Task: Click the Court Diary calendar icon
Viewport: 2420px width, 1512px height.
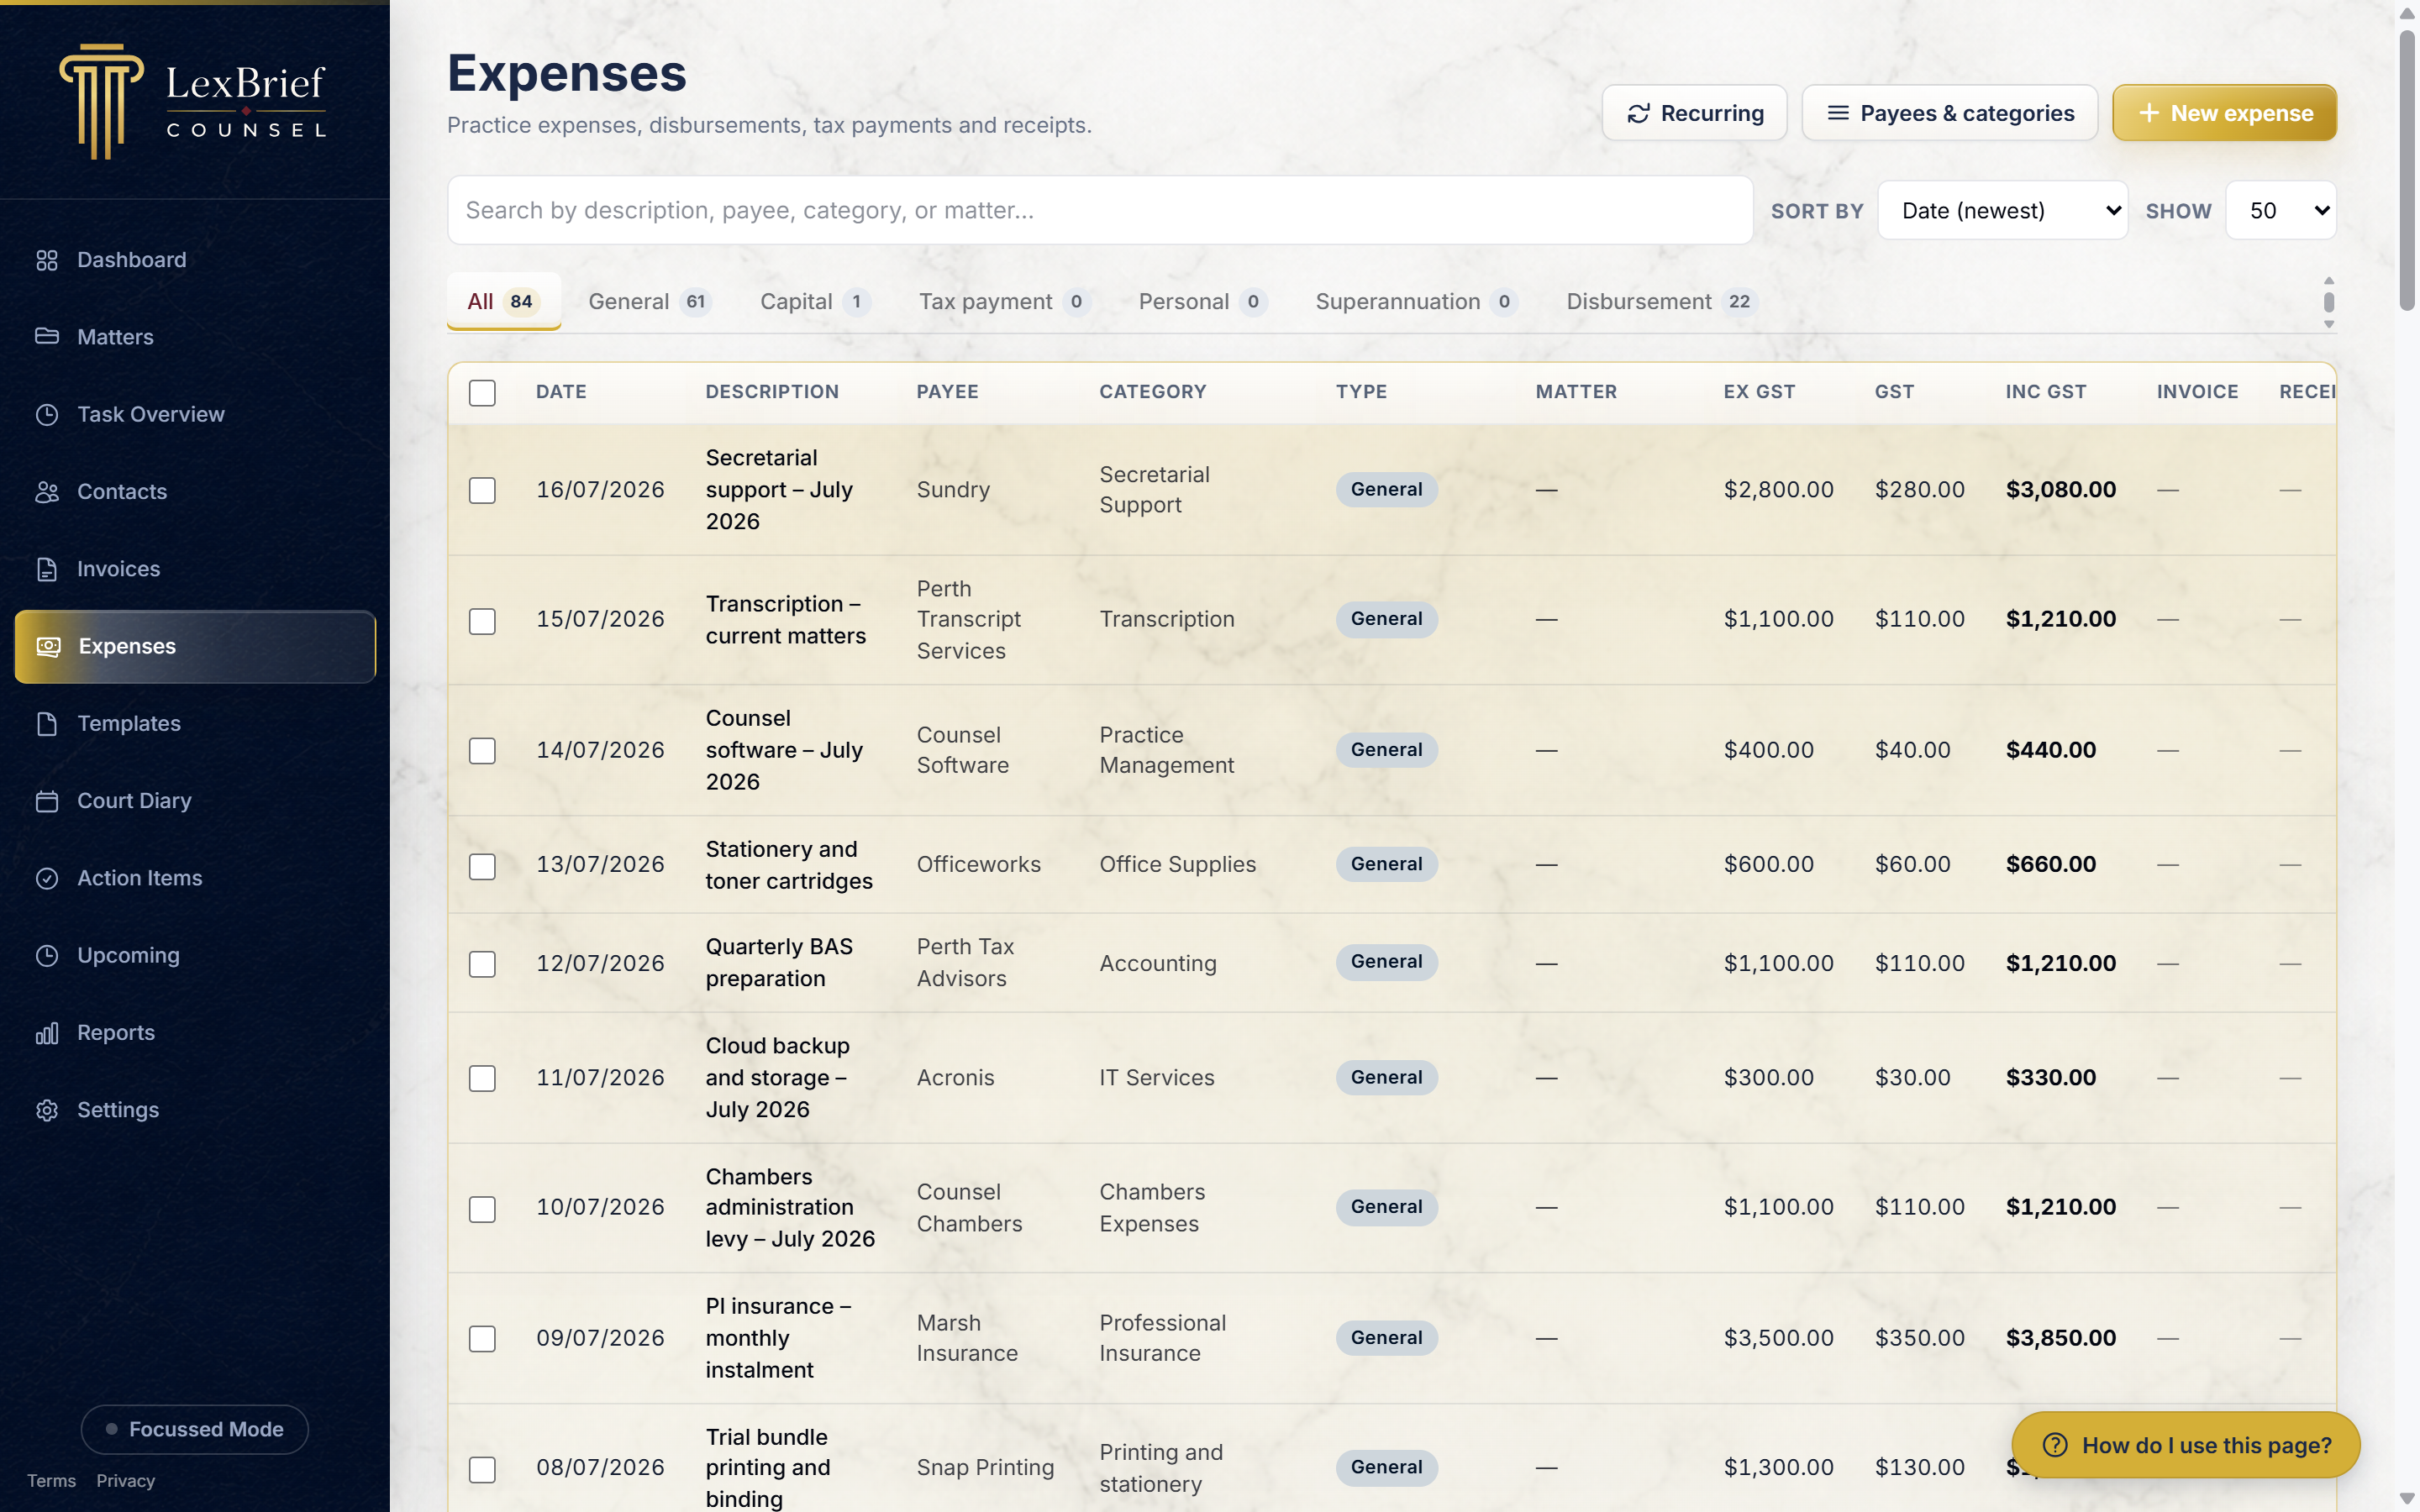Action: click(47, 801)
